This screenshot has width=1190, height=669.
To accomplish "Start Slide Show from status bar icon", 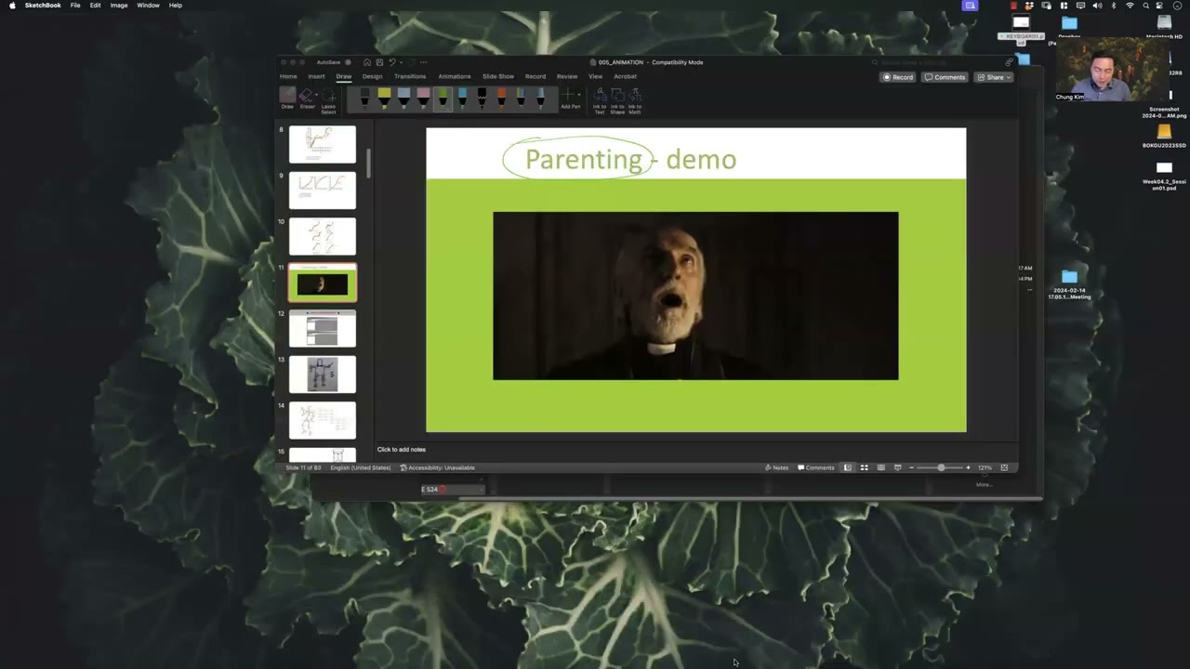I will (897, 467).
